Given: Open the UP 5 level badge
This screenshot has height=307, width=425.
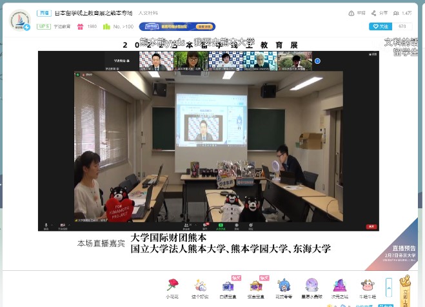Looking at the screenshot, I should pyautogui.click(x=44, y=26).
